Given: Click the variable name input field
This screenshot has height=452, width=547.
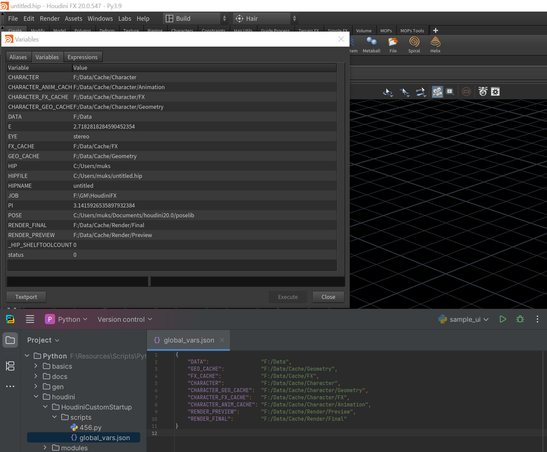Looking at the screenshot, I should click(78, 281).
